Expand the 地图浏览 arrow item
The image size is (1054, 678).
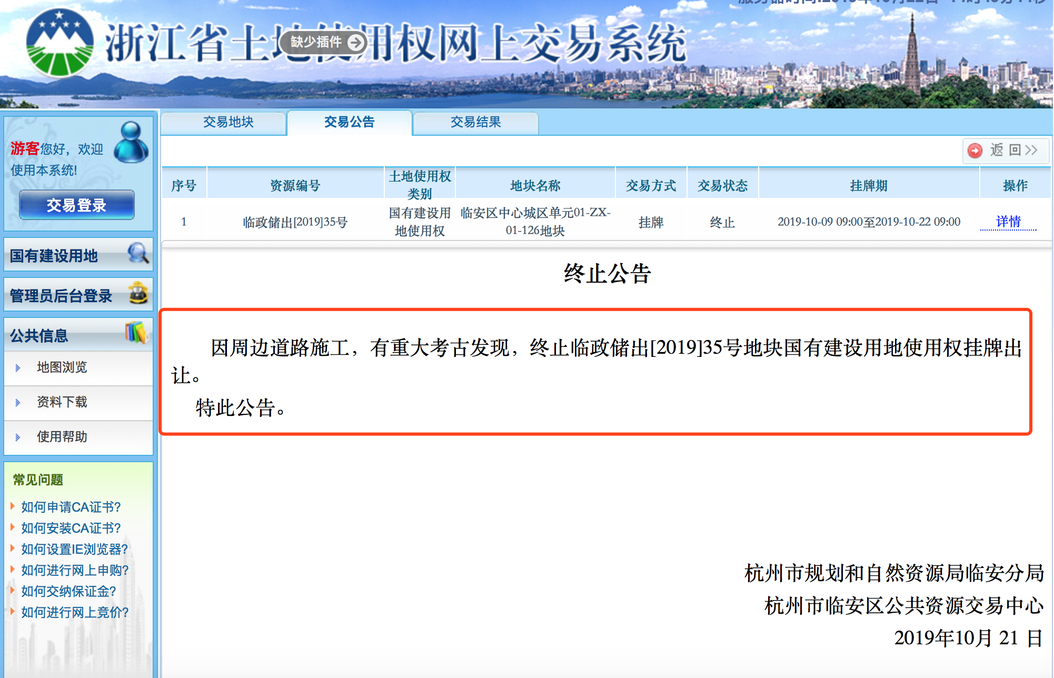click(x=18, y=368)
